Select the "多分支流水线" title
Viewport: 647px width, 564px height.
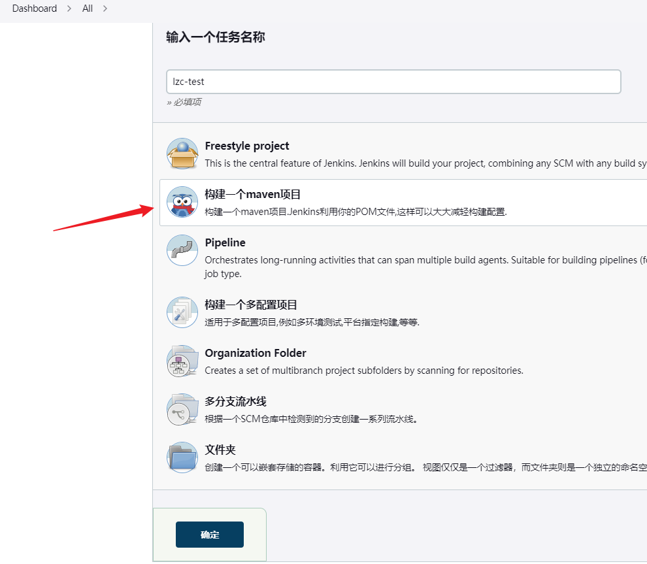[x=236, y=401]
